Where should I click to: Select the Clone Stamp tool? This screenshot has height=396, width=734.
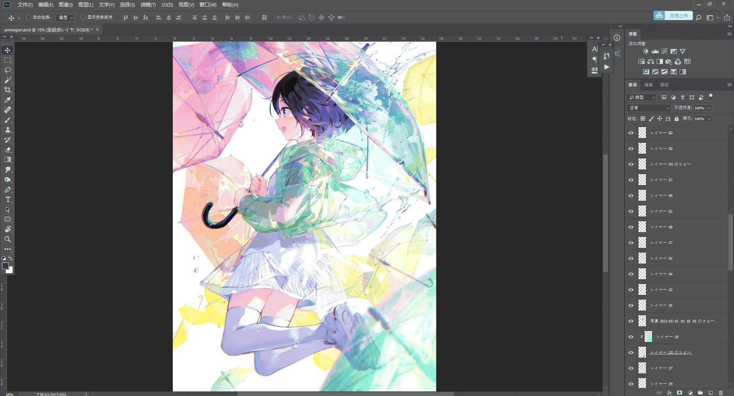(8, 130)
